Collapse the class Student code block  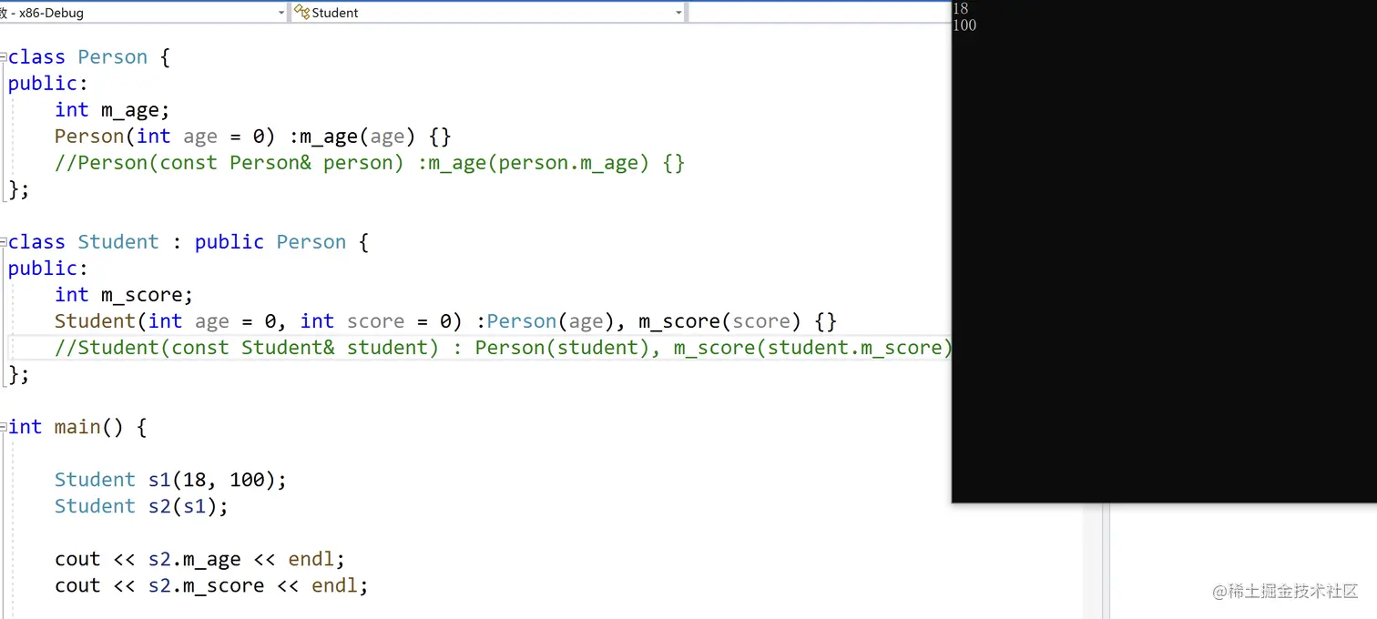coord(4,242)
